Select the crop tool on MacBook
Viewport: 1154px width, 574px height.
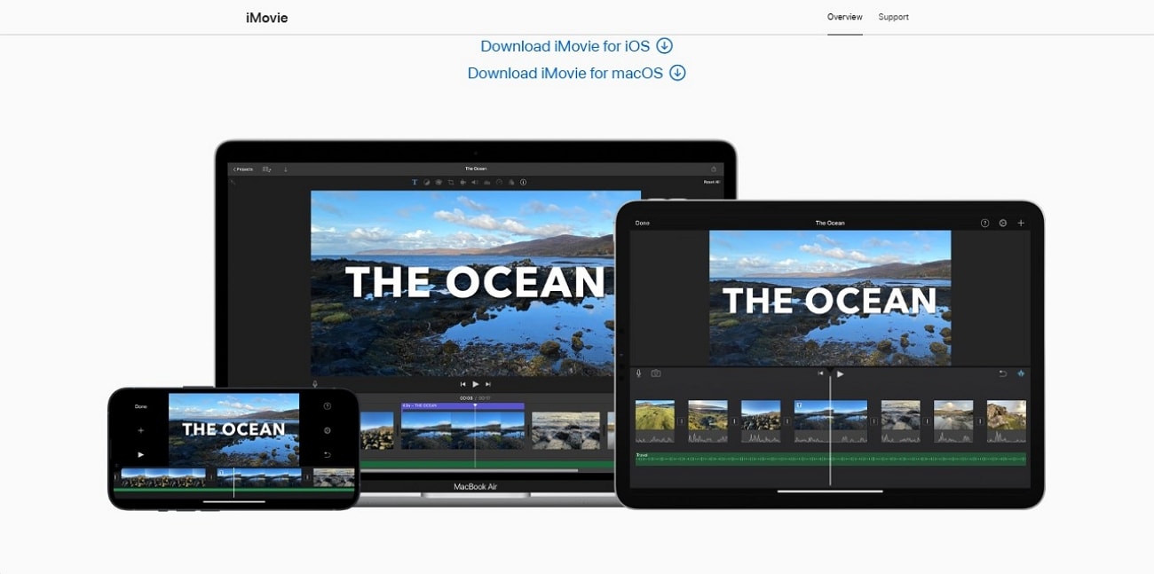click(x=451, y=182)
